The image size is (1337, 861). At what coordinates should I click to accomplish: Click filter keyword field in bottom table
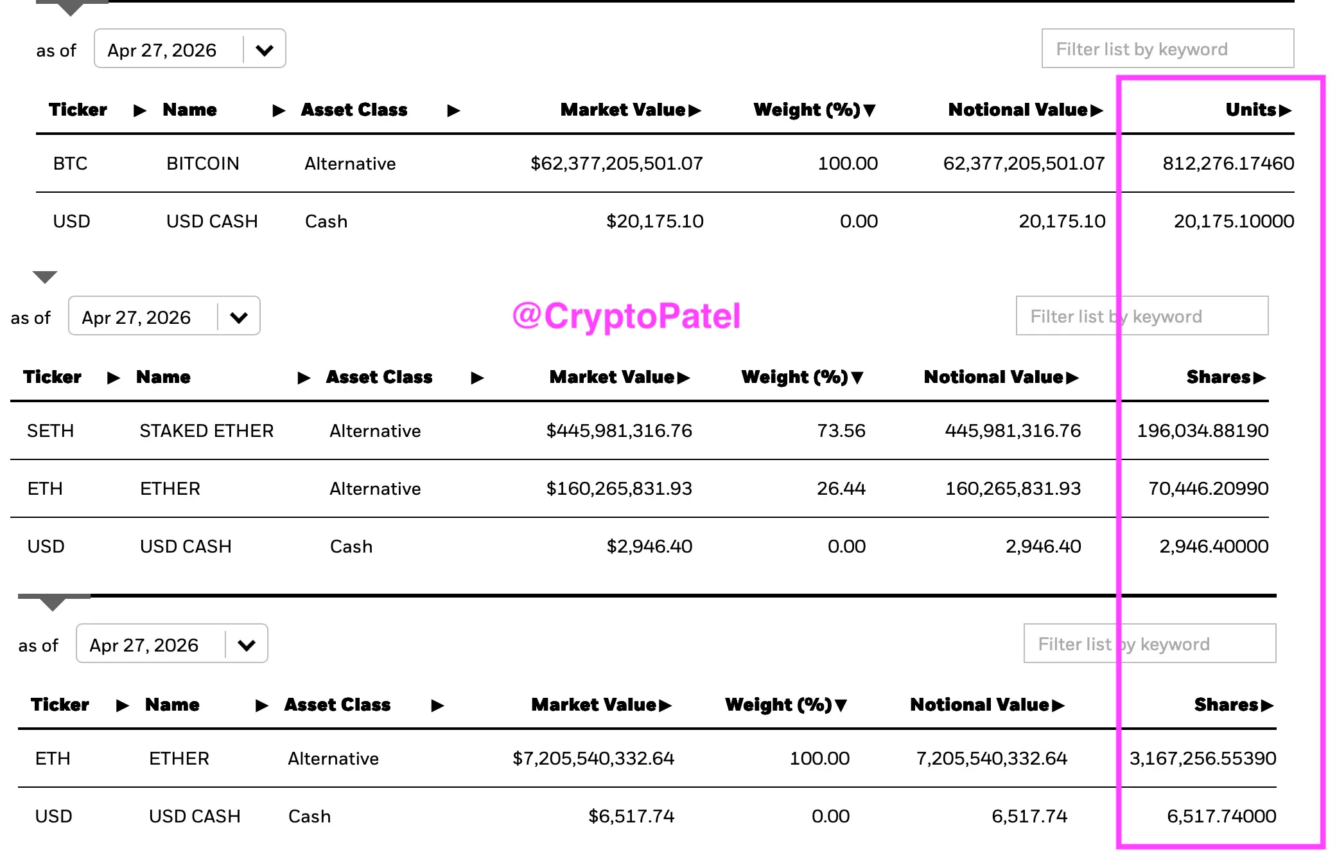1149,644
